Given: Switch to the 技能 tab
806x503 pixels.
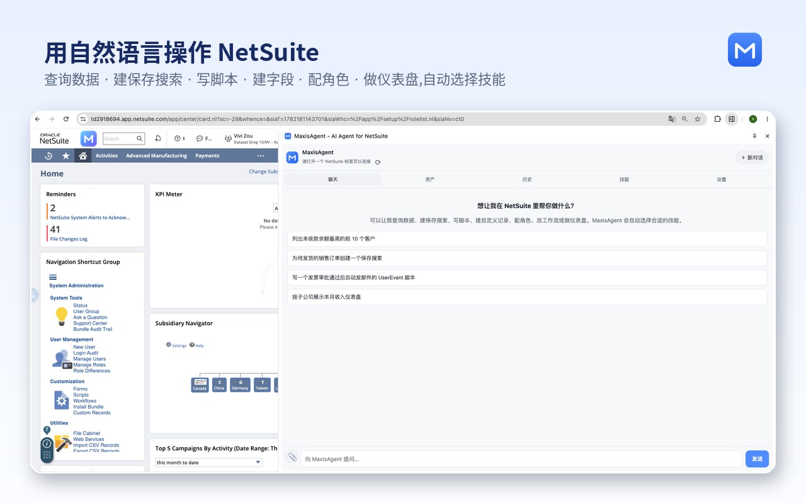Looking at the screenshot, I should pos(624,180).
